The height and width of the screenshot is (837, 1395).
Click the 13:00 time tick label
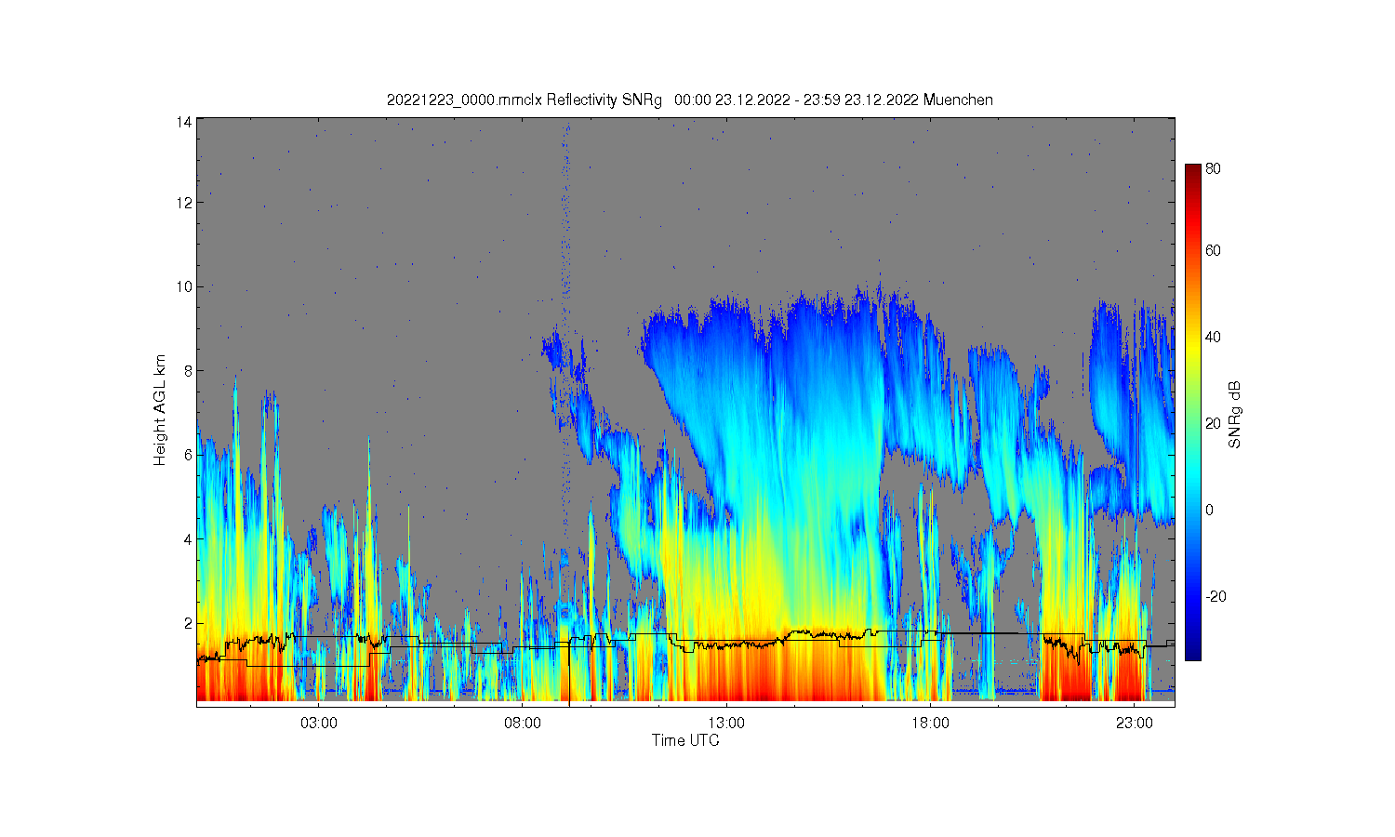pos(726,724)
